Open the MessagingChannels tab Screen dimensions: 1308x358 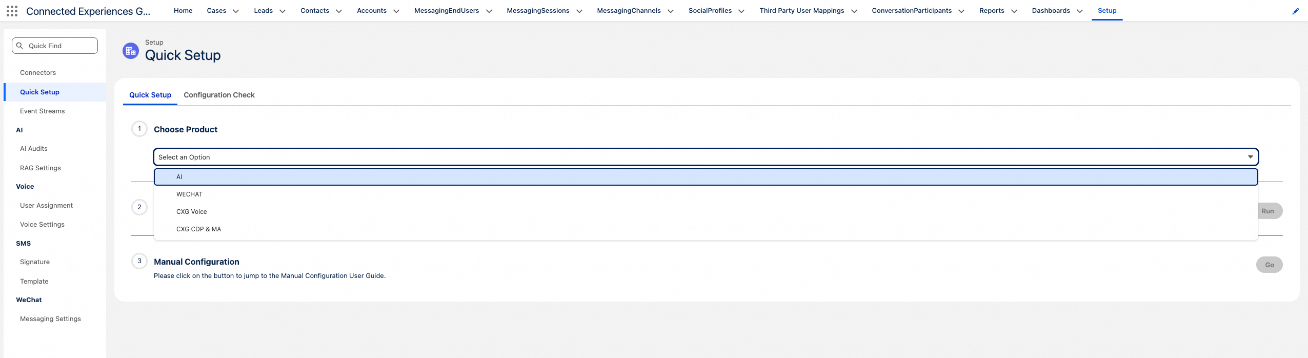(x=629, y=10)
